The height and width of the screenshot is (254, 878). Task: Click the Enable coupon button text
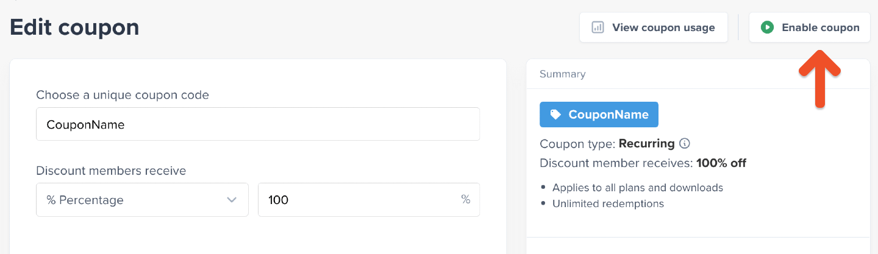coord(820,27)
